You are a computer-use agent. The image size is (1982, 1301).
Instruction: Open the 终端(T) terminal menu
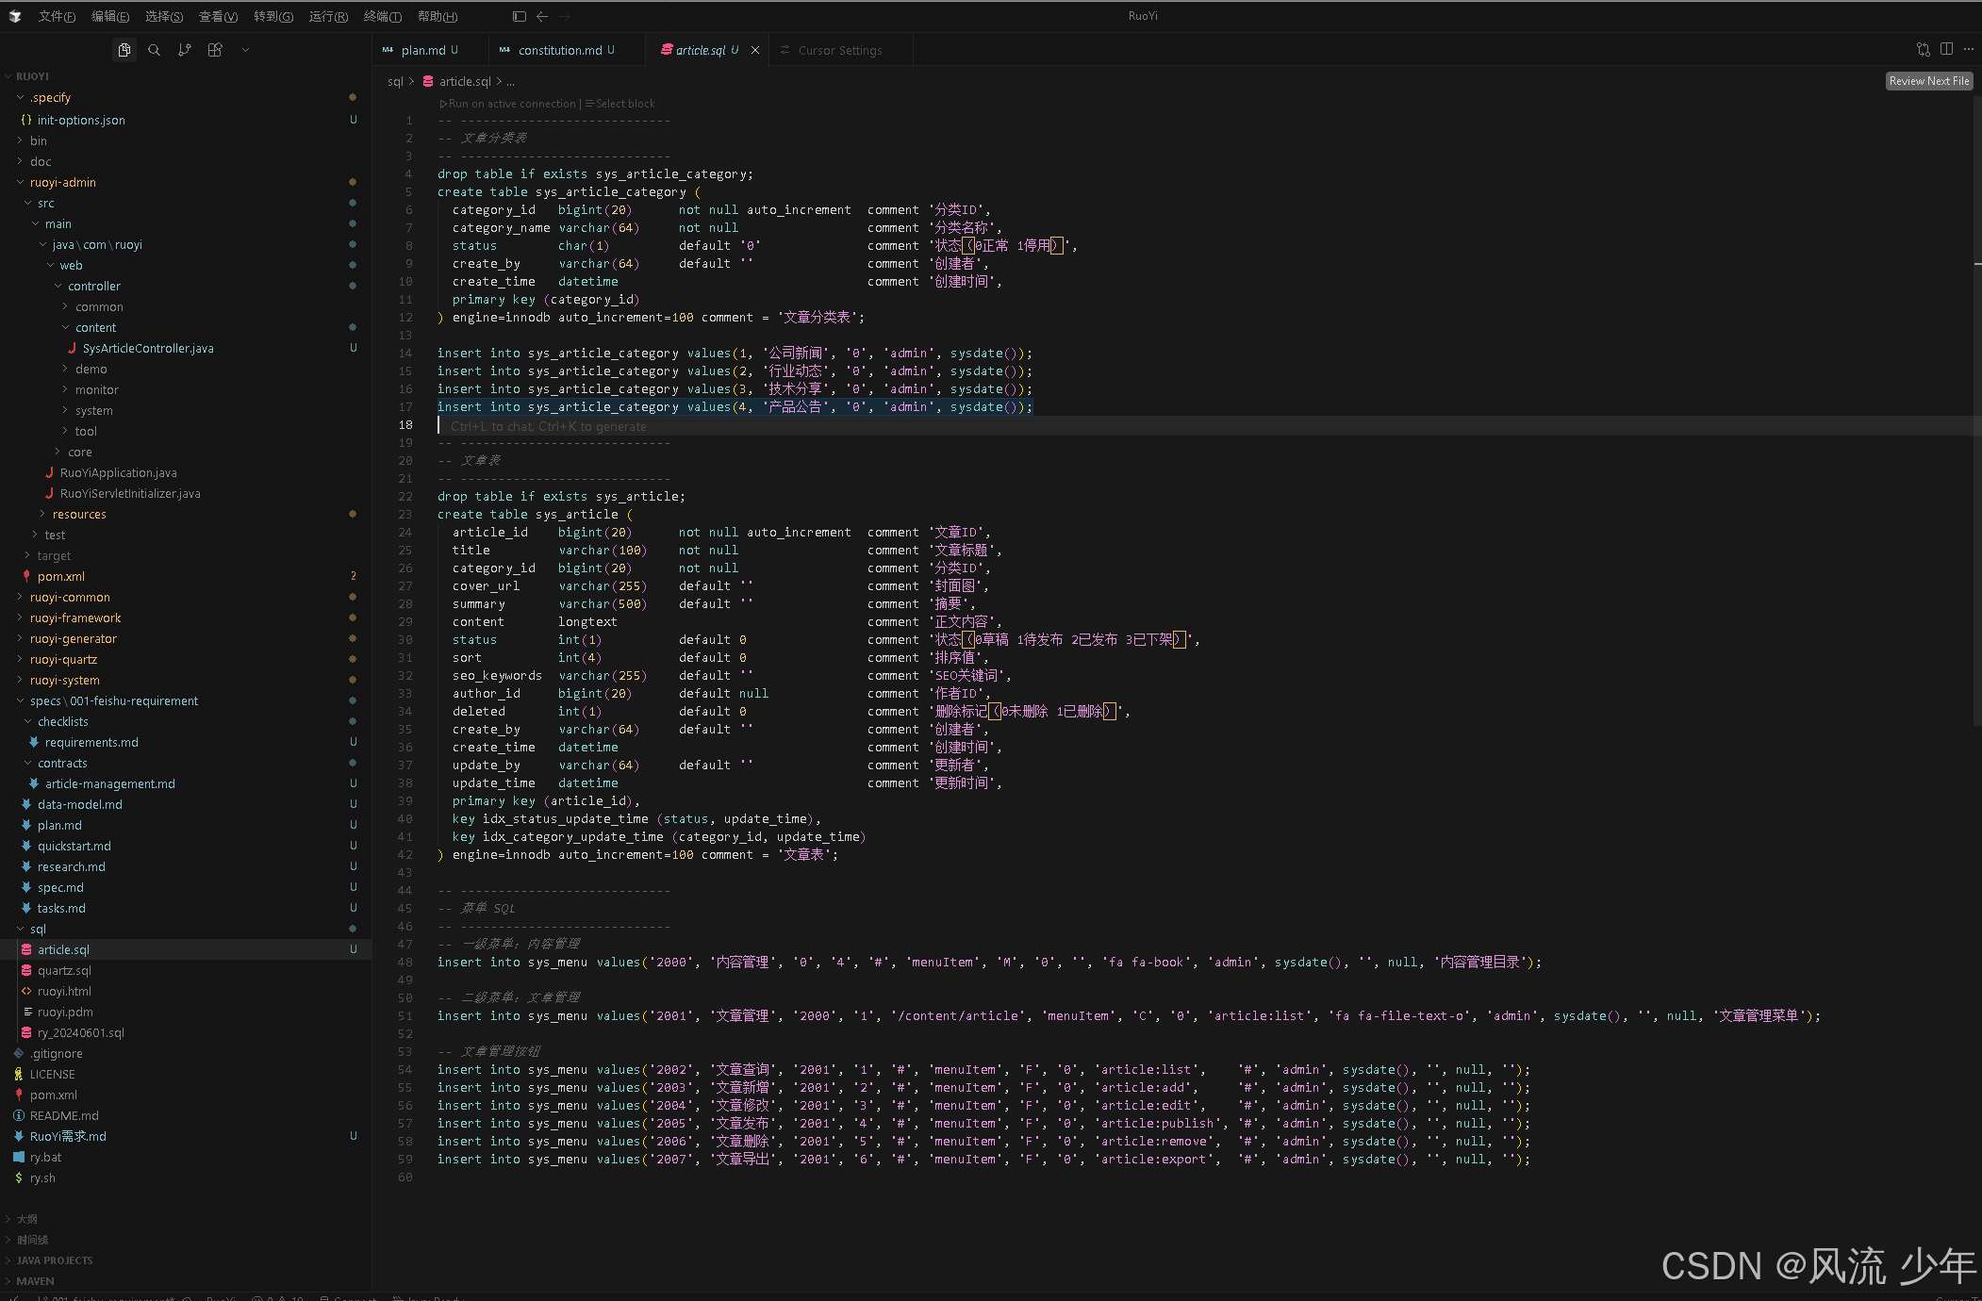coord(382,16)
